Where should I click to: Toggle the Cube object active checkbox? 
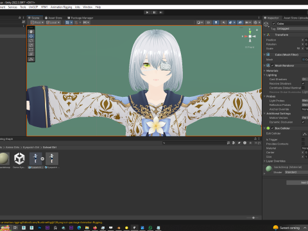(273, 24)
